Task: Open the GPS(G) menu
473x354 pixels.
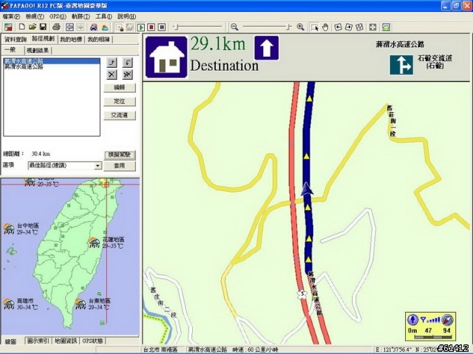Action: (x=58, y=16)
